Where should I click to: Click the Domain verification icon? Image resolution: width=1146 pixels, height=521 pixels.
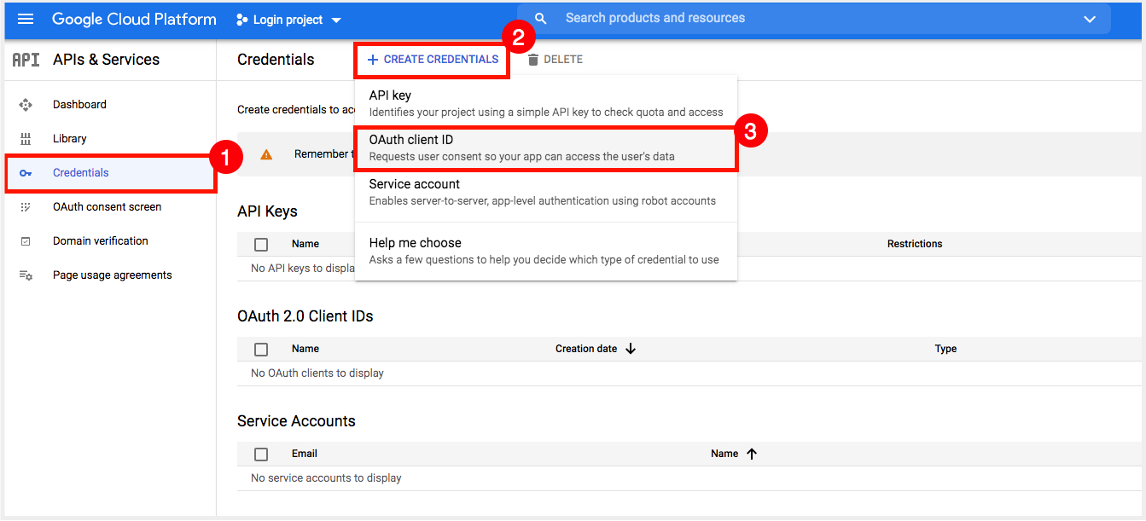coord(26,241)
